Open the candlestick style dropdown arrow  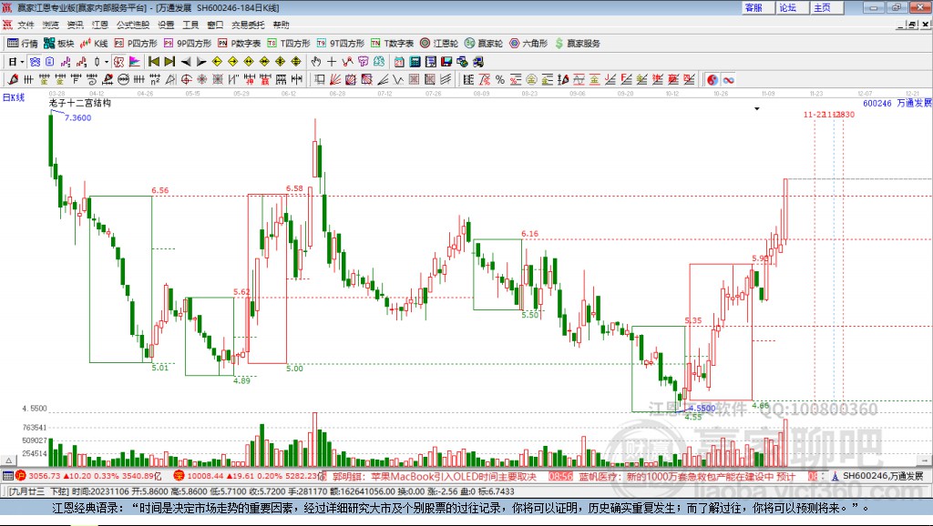[107, 62]
